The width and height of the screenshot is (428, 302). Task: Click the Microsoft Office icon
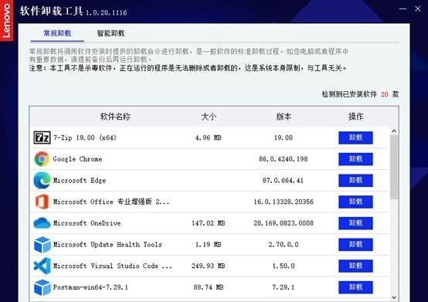click(x=42, y=202)
